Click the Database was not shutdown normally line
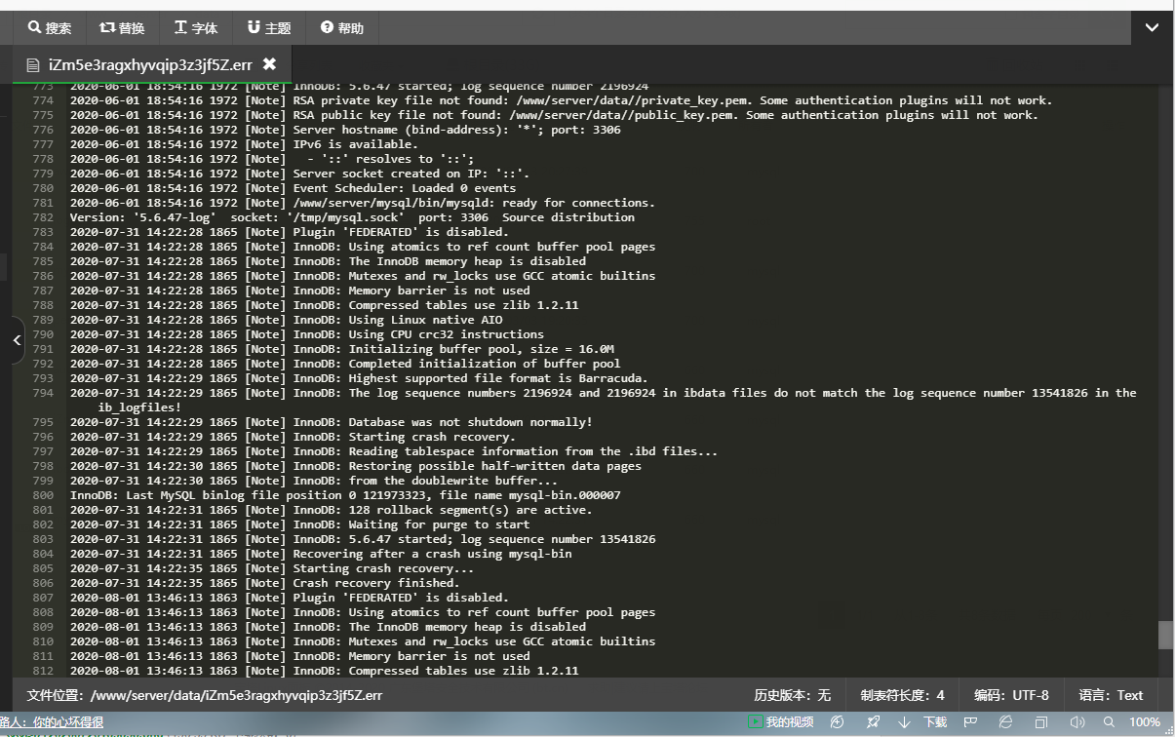 (332, 422)
